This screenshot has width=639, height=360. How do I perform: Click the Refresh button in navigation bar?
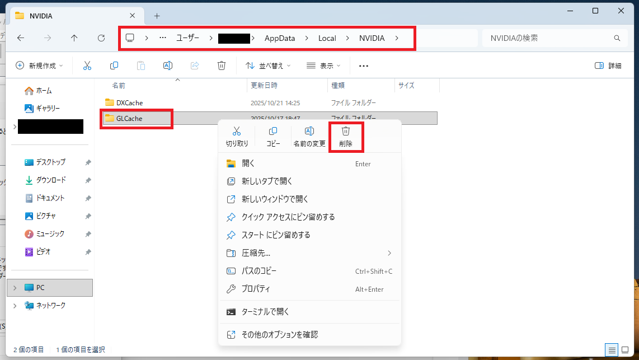(x=101, y=38)
